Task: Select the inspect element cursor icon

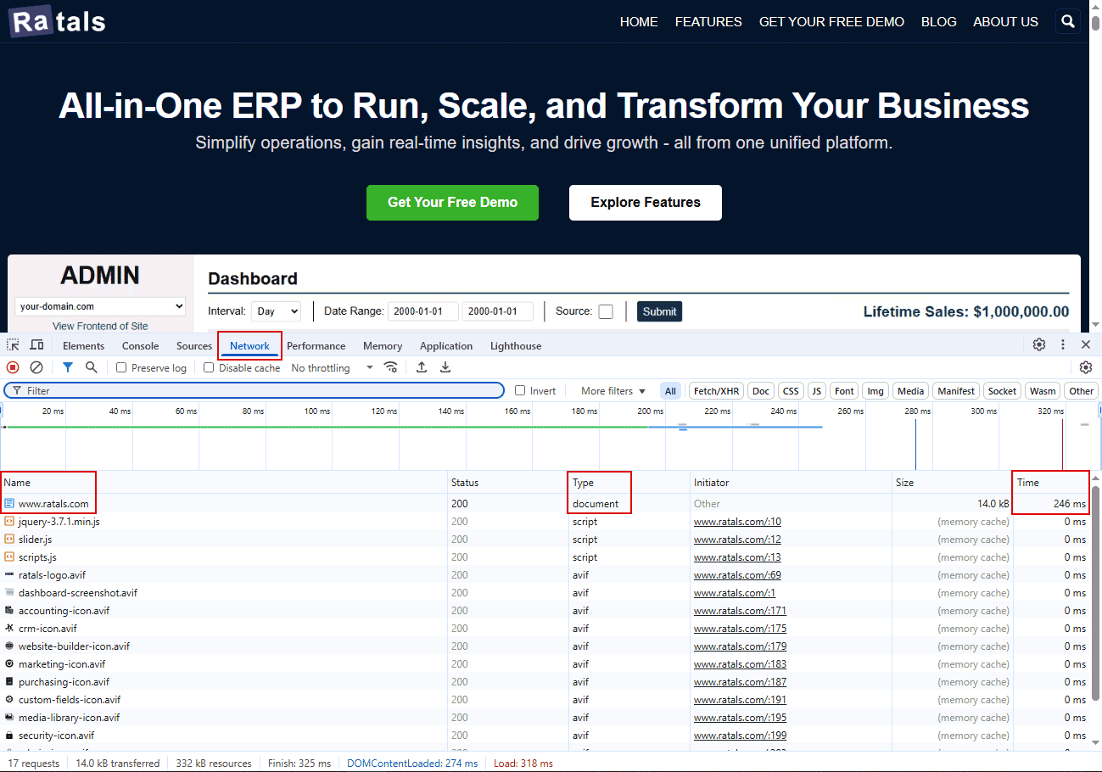Action: pyautogui.click(x=12, y=345)
